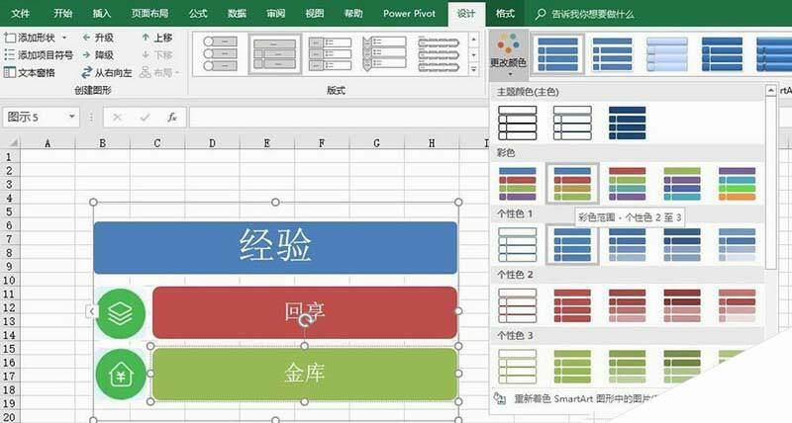Switch to the 插入 ribbon tab
This screenshot has height=423, width=792.
[x=101, y=14]
